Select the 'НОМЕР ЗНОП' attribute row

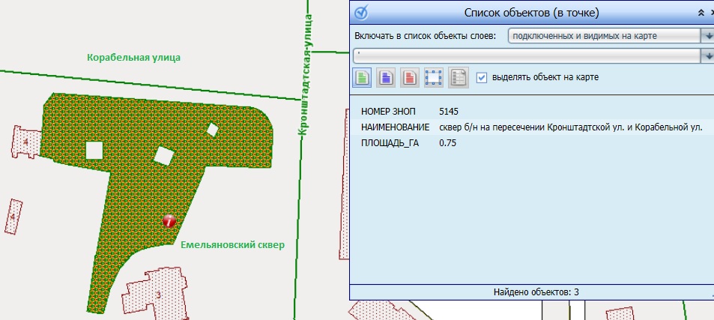(x=387, y=112)
